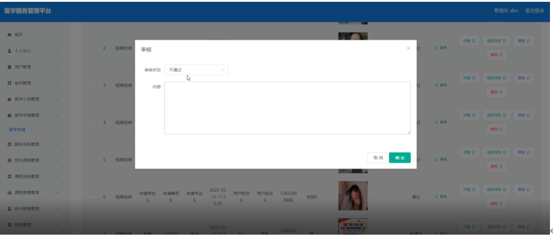The image size is (553, 236).
Task: Click 服务定制 button in row 5
Action: pos(496,153)
